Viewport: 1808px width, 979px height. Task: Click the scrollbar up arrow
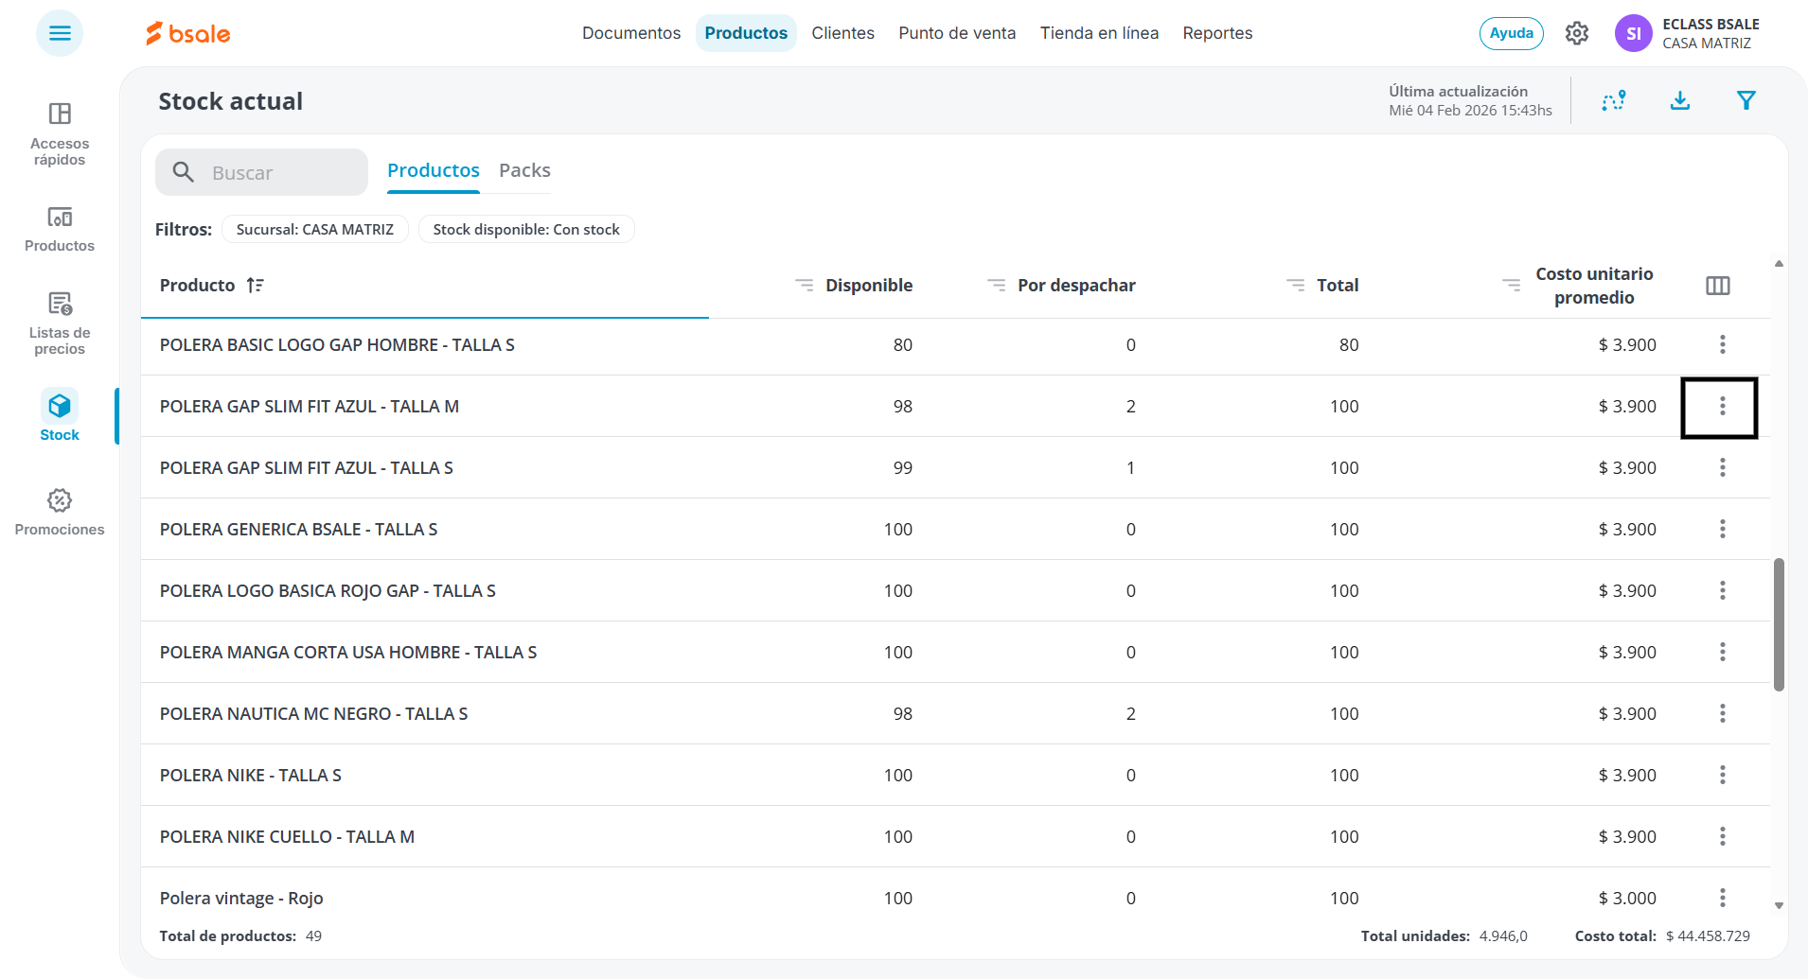1779,264
